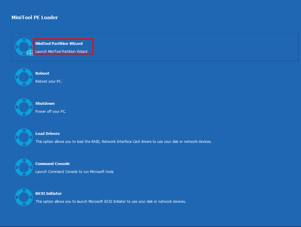Open the Load Drivers option
Viewport: 301px width, 227px height.
pyautogui.click(x=48, y=133)
